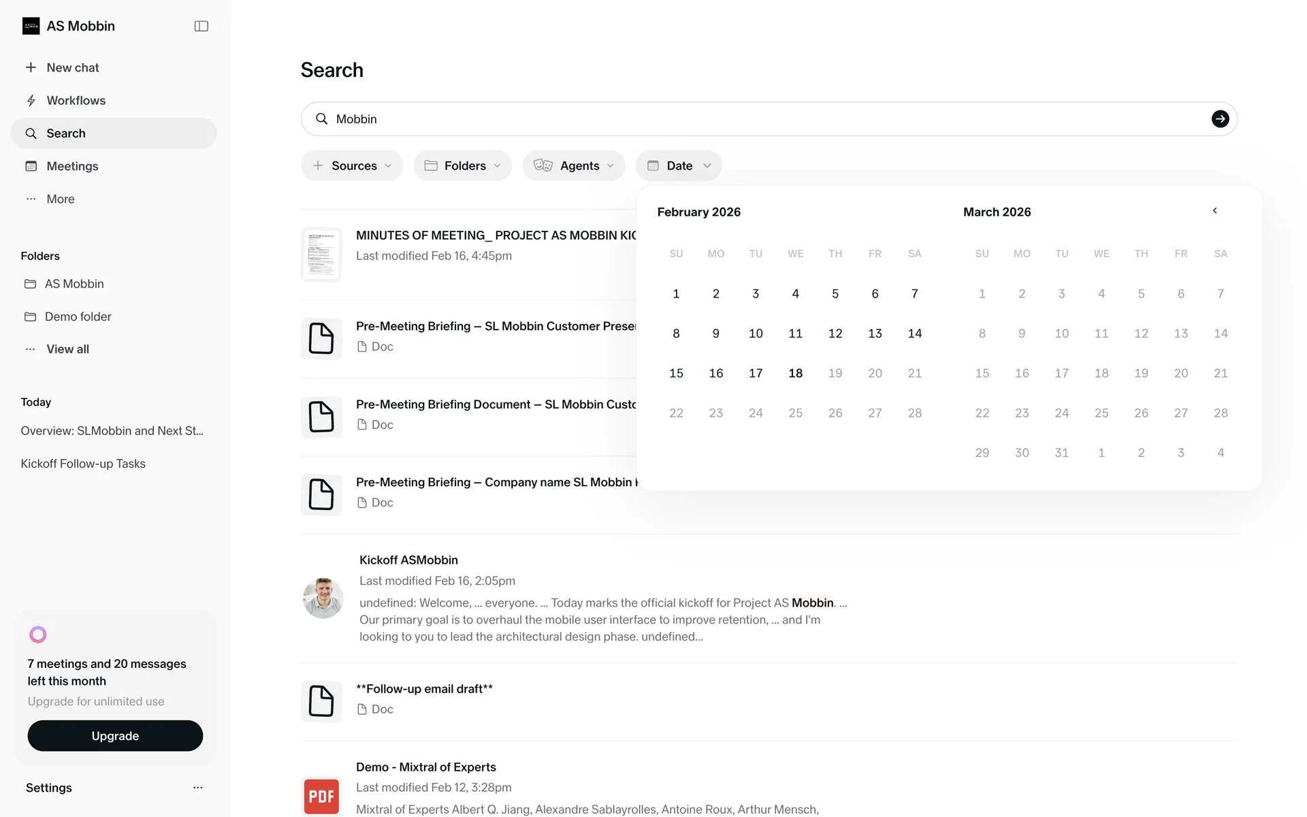
Task: Pick February 18 in the date picker
Action: pyautogui.click(x=795, y=373)
